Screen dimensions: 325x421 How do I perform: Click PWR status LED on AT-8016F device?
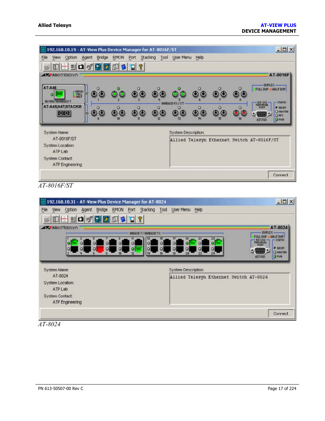pyautogui.click(x=277, y=120)
